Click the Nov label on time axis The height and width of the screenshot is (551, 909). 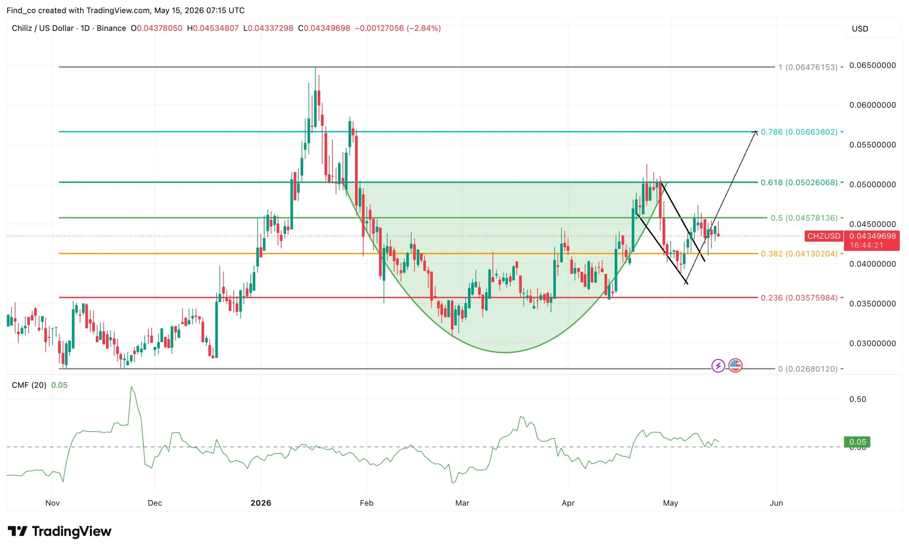pyautogui.click(x=53, y=503)
